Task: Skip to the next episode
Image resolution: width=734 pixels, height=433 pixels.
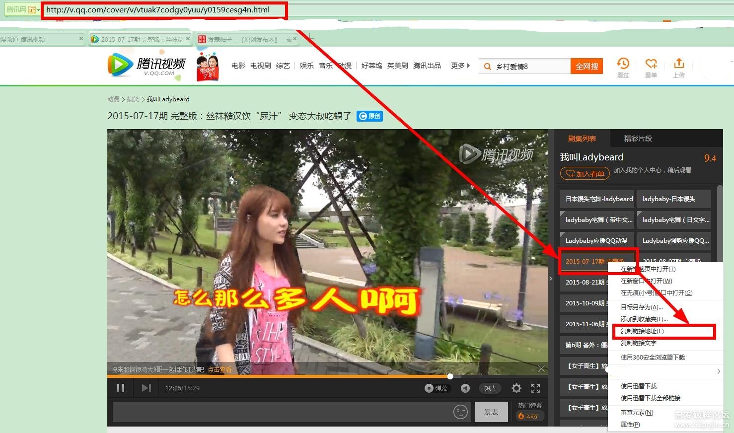Action: [146, 388]
